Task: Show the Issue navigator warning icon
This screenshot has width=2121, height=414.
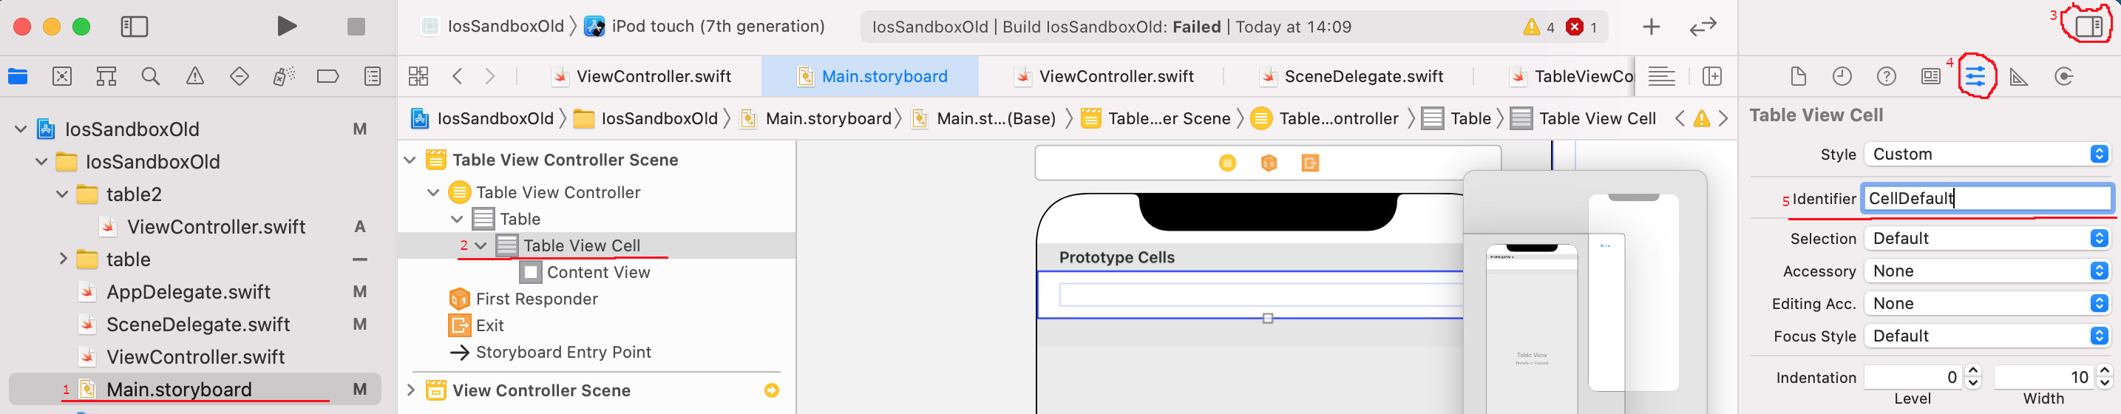Action: [x=195, y=77]
